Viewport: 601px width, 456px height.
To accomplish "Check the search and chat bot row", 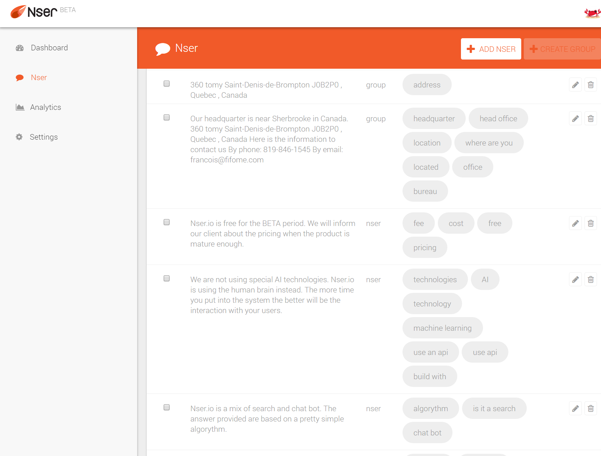I will pos(167,407).
